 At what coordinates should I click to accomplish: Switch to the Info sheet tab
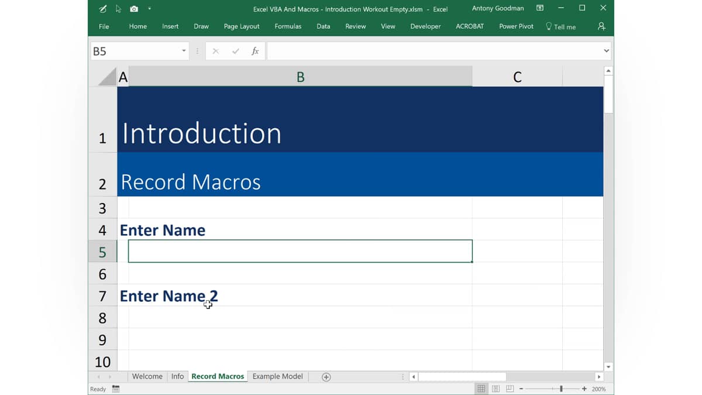click(177, 376)
